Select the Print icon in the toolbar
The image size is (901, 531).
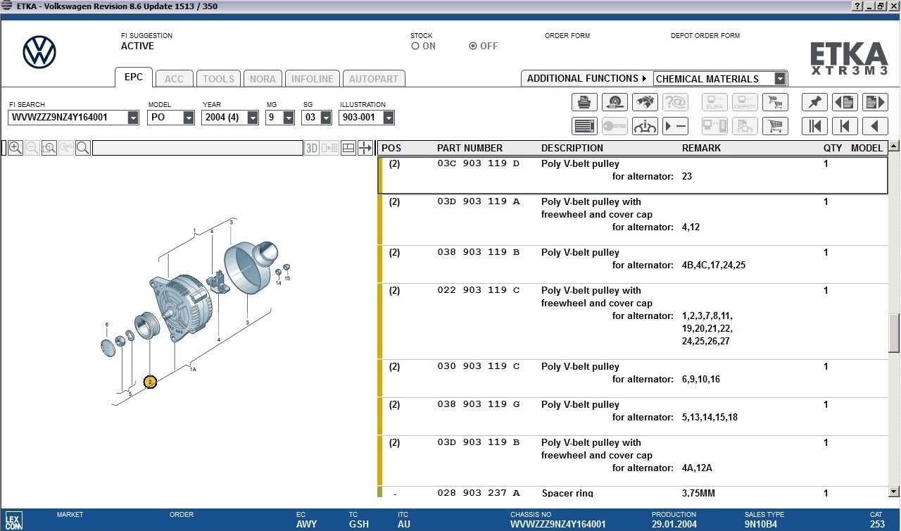coord(585,102)
